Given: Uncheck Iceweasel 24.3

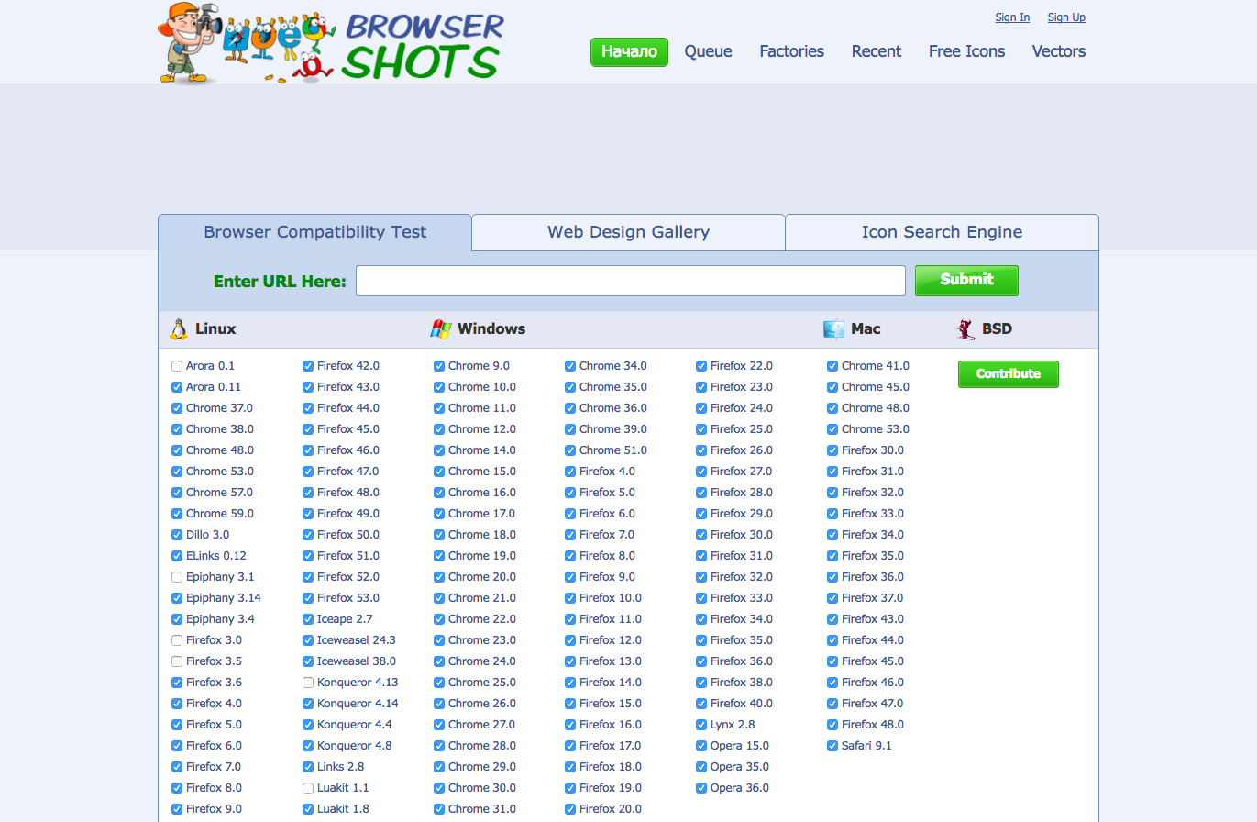Looking at the screenshot, I should 308,640.
